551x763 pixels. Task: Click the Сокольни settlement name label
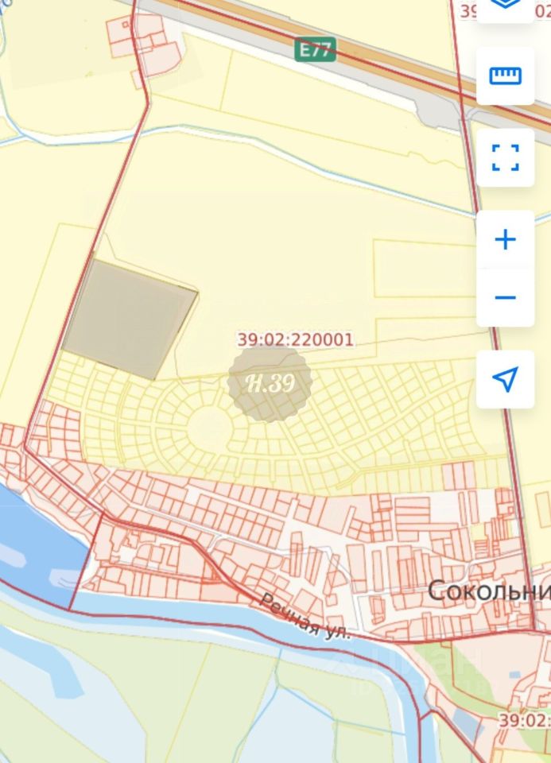pyautogui.click(x=489, y=591)
